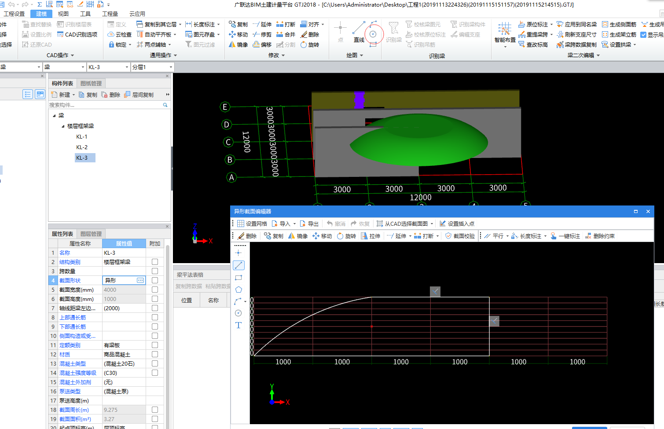Toggle checkbox for 跨数量 row

[155, 271]
